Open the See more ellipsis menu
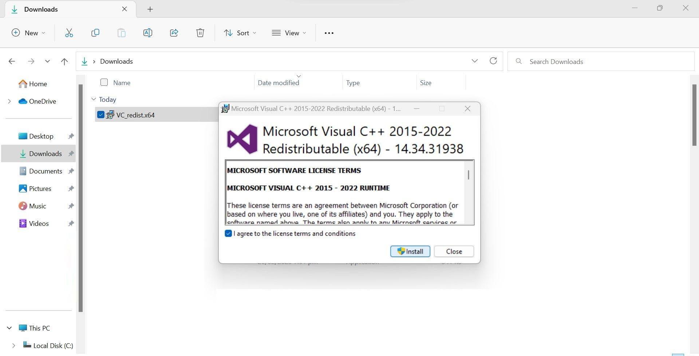 (x=329, y=33)
